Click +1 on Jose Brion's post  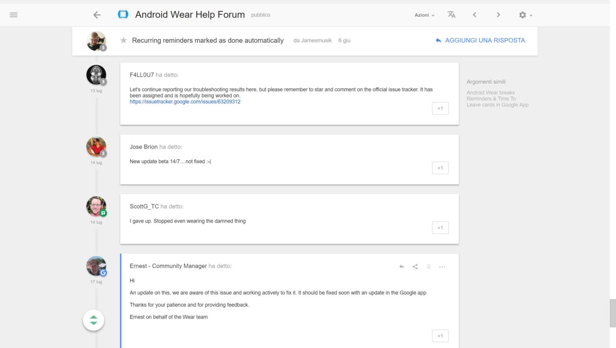(x=440, y=168)
